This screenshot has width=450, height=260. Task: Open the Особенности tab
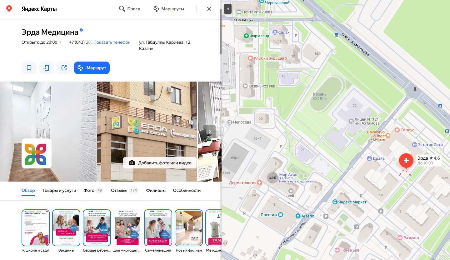click(187, 190)
